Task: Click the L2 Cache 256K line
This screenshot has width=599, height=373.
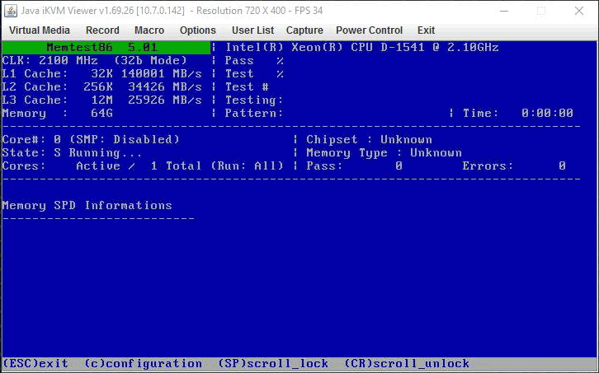Action: 101,87
